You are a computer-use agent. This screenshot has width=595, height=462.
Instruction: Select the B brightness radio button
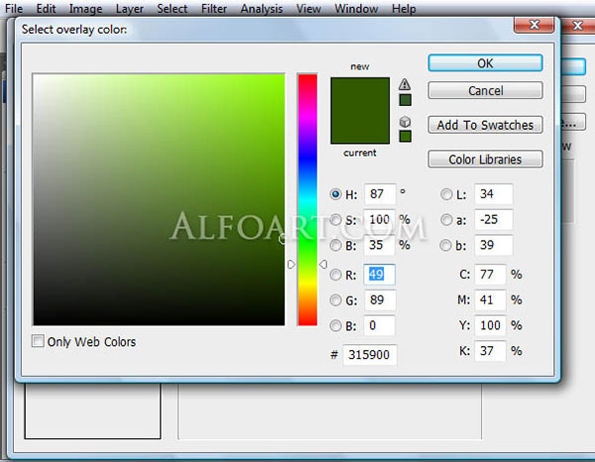pos(335,245)
